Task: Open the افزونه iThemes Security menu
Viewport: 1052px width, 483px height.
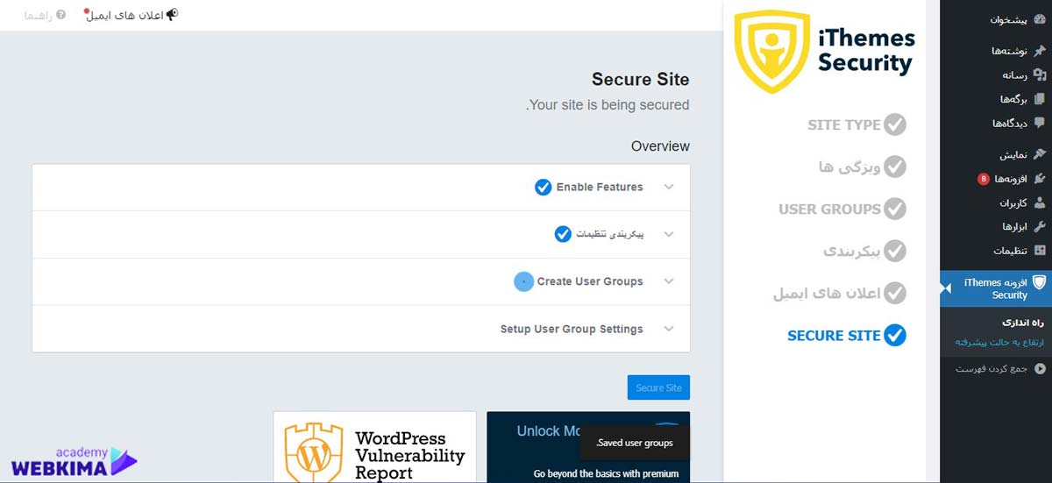Action: click(996, 288)
